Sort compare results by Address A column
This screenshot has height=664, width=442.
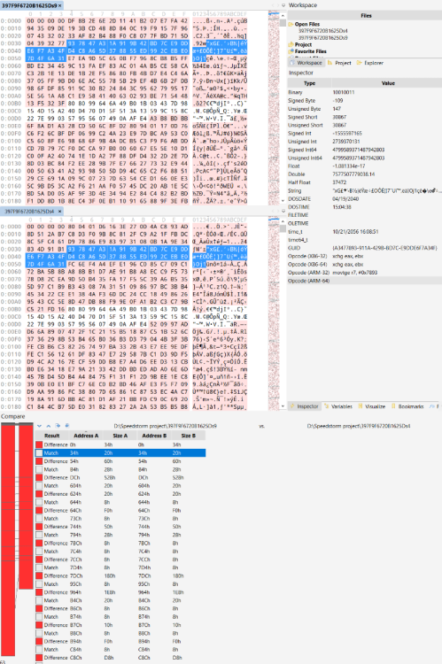(86, 436)
